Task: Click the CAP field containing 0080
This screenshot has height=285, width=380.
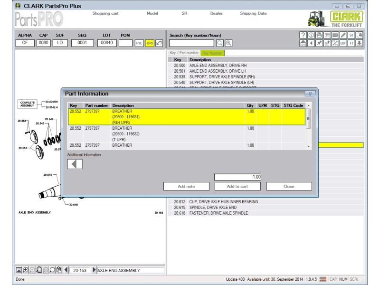Action: pyautogui.click(x=44, y=43)
